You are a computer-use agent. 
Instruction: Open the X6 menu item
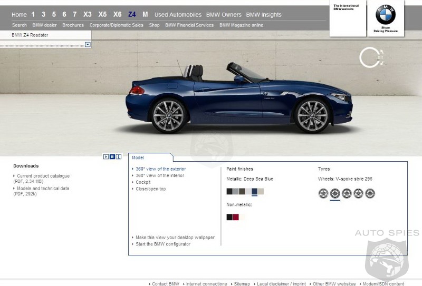pos(117,14)
